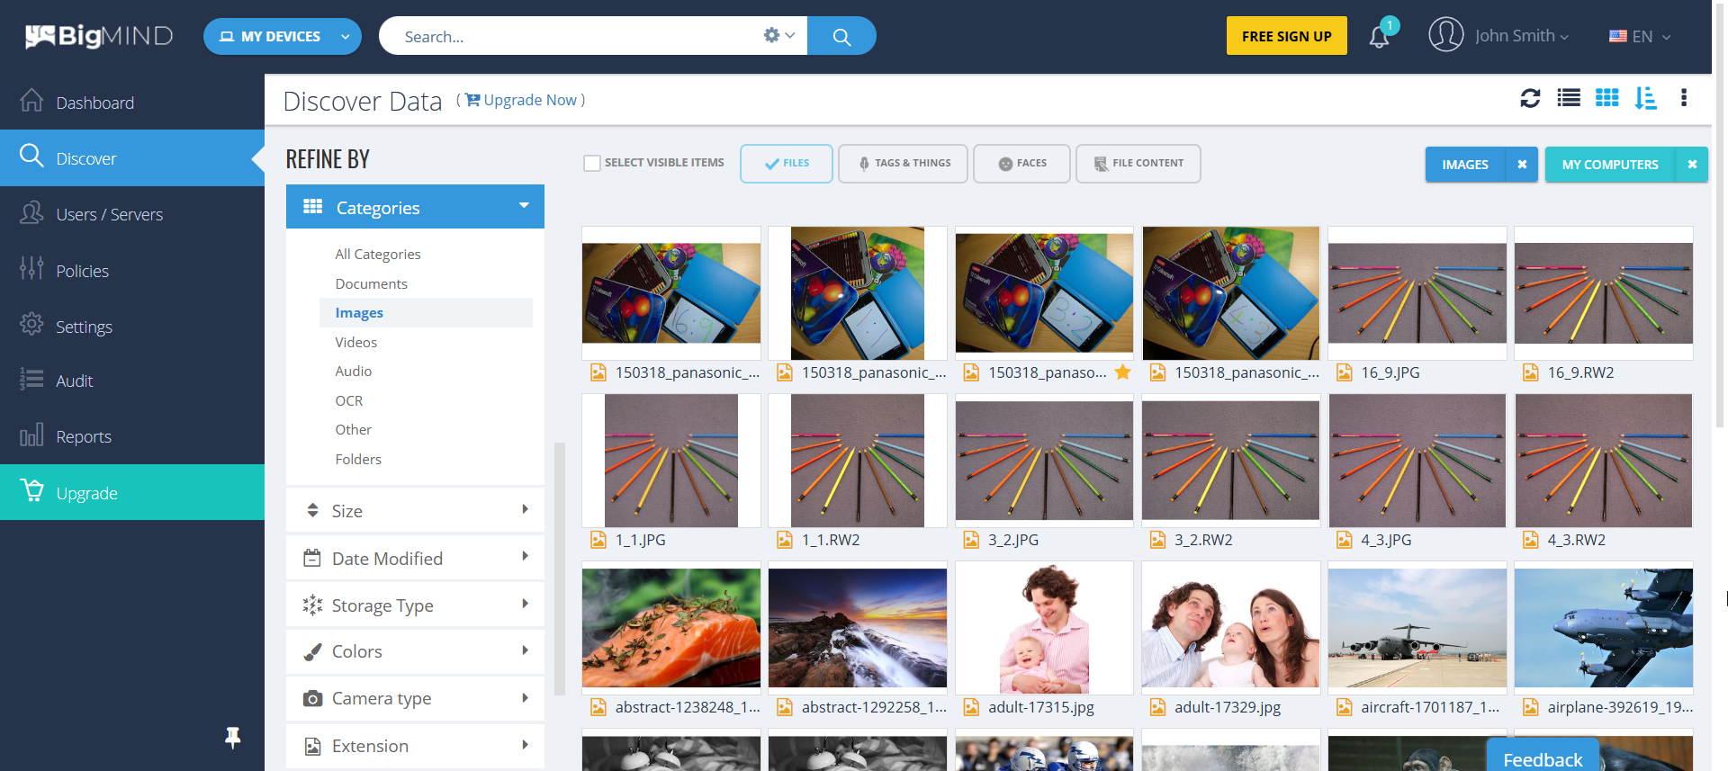1728x771 pixels.
Task: Open Dashboard in the sidebar
Action: pyautogui.click(x=132, y=102)
